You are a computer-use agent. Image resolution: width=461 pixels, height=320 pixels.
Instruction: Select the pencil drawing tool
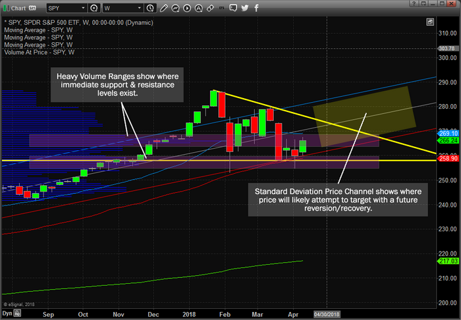(x=164, y=8)
